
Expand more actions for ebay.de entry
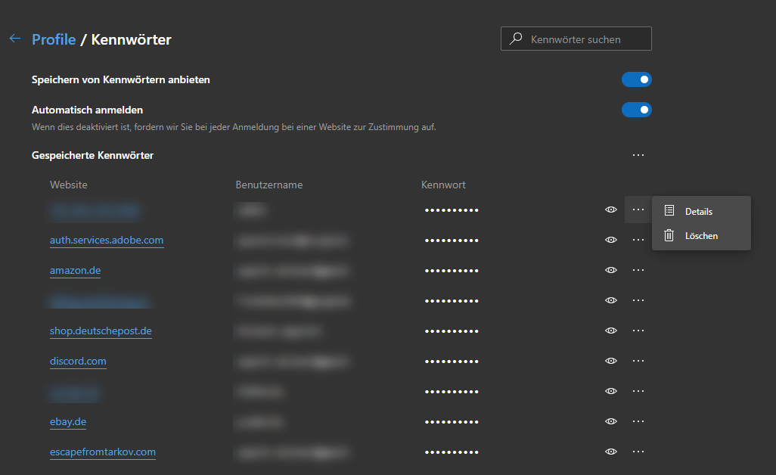(638, 421)
